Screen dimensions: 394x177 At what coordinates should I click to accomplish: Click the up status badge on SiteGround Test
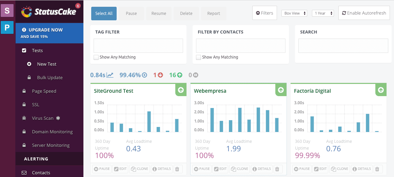181,90
